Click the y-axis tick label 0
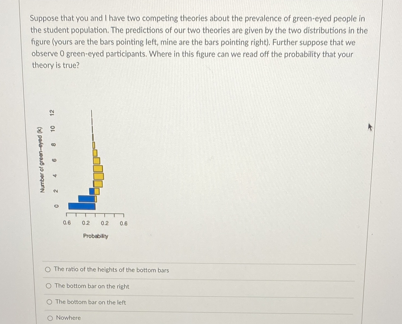This screenshot has width=402, height=324. (x=56, y=206)
